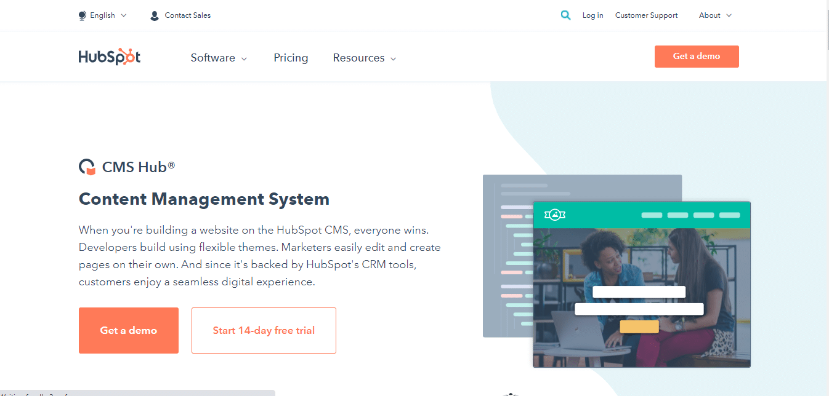Click the CMS Hub product icon
The height and width of the screenshot is (396, 829).
(x=87, y=167)
